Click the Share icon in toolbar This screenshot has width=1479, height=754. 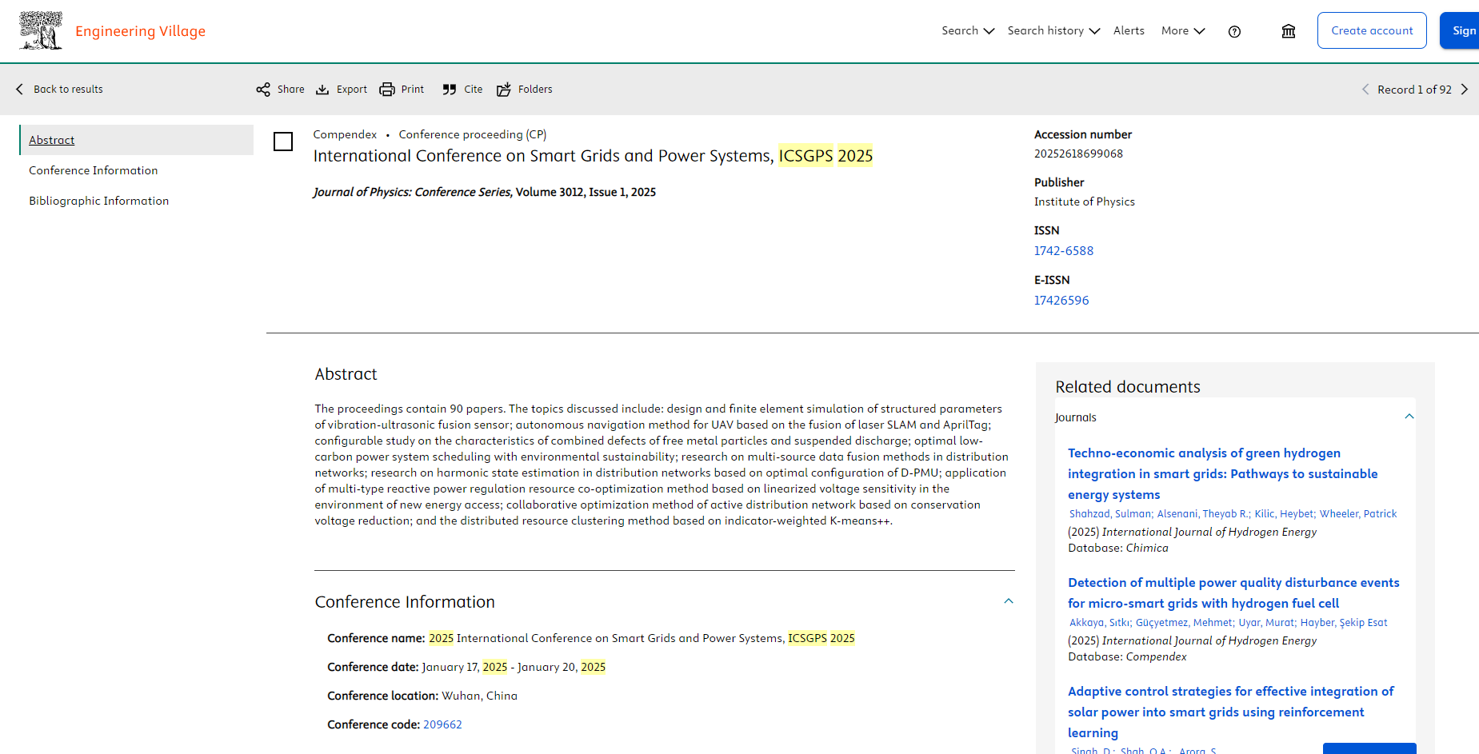(263, 90)
